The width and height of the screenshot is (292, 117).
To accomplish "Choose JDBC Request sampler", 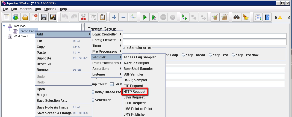I will click(135, 103).
